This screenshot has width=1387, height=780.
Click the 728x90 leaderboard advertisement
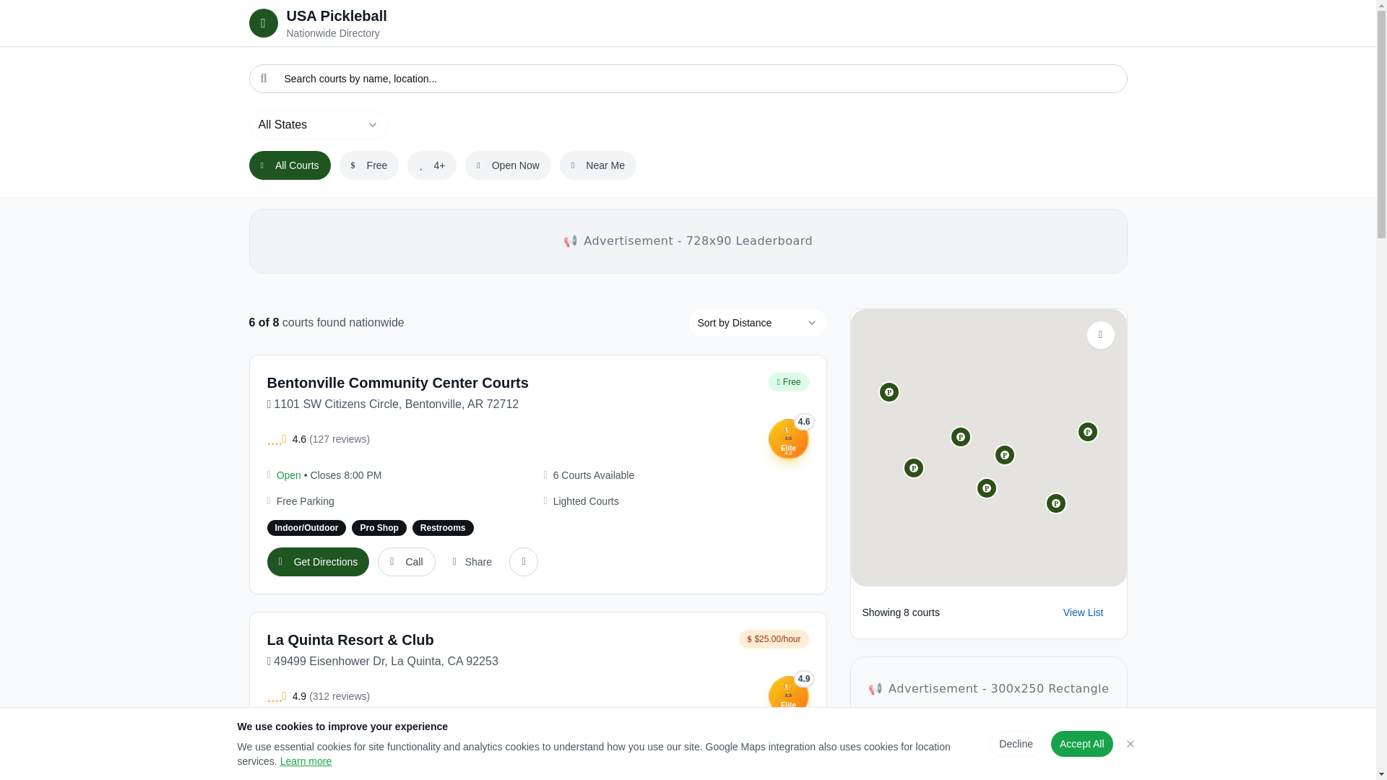(x=688, y=241)
